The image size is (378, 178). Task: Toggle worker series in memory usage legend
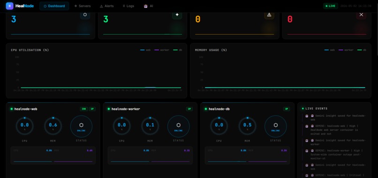click(346, 50)
